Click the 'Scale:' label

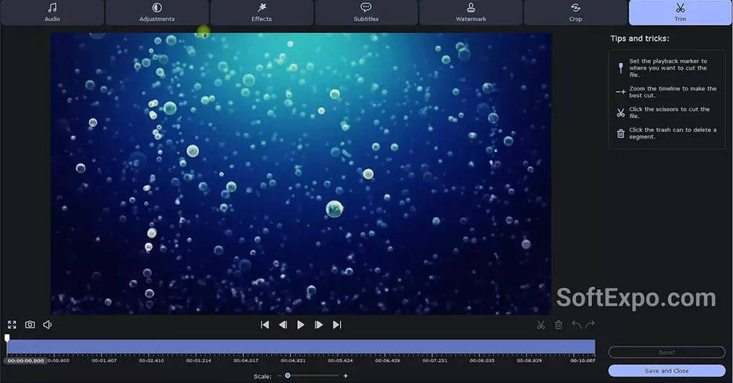(x=262, y=376)
